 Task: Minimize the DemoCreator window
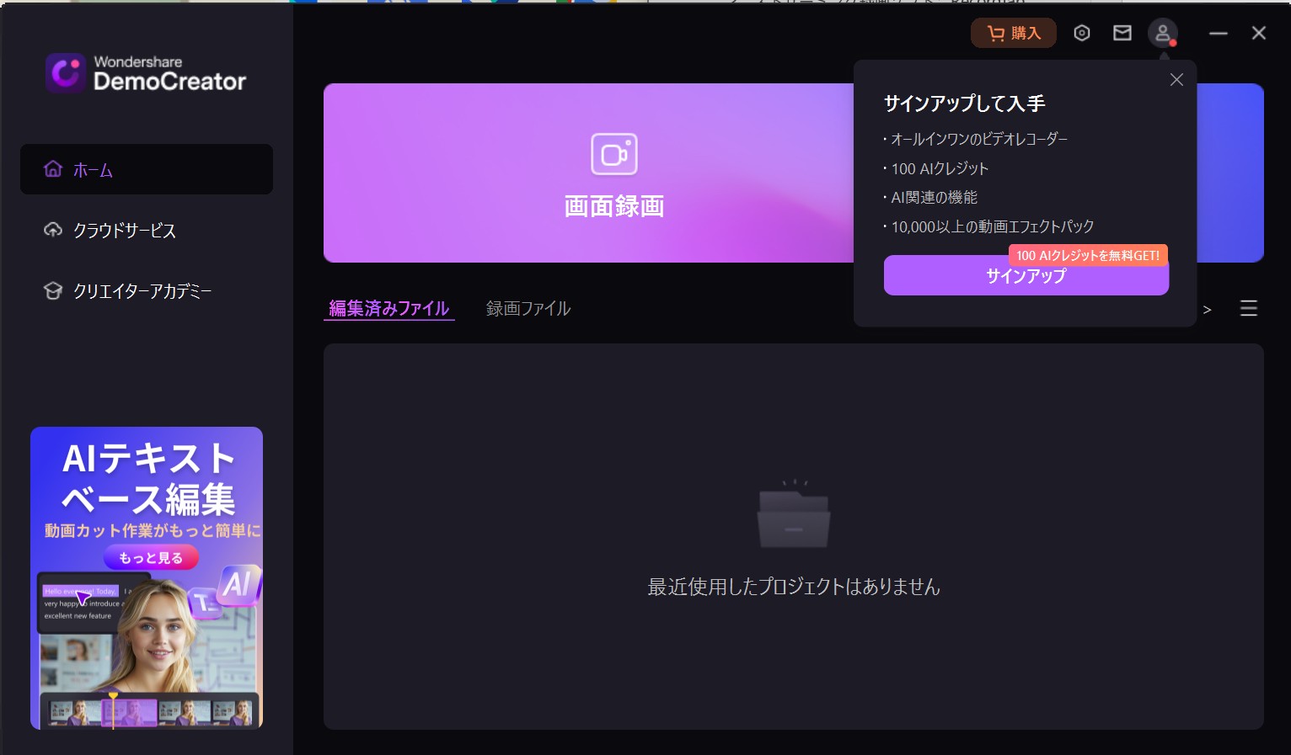pyautogui.click(x=1219, y=33)
